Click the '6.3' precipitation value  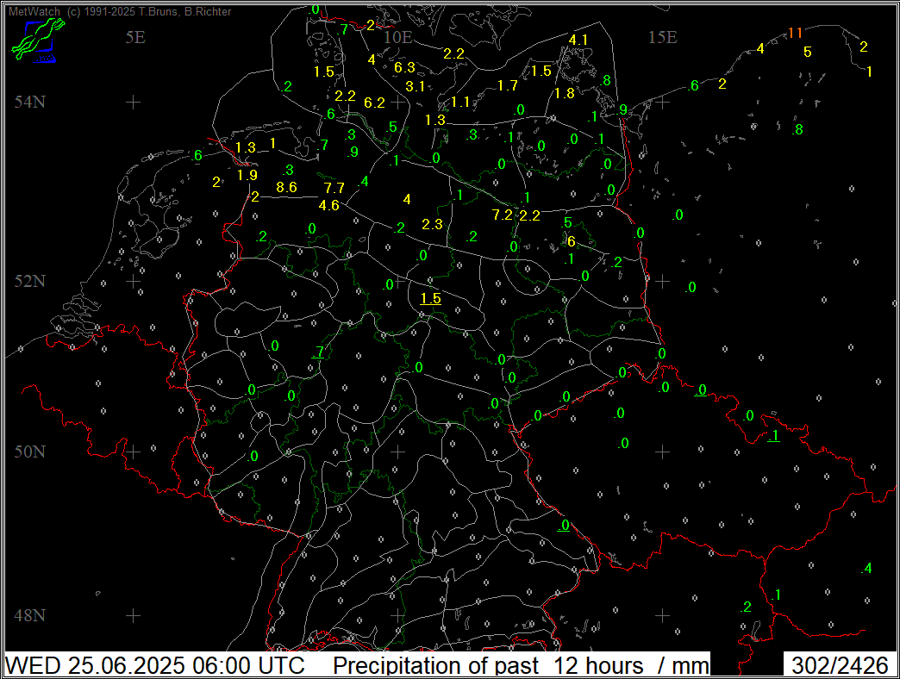tap(404, 68)
